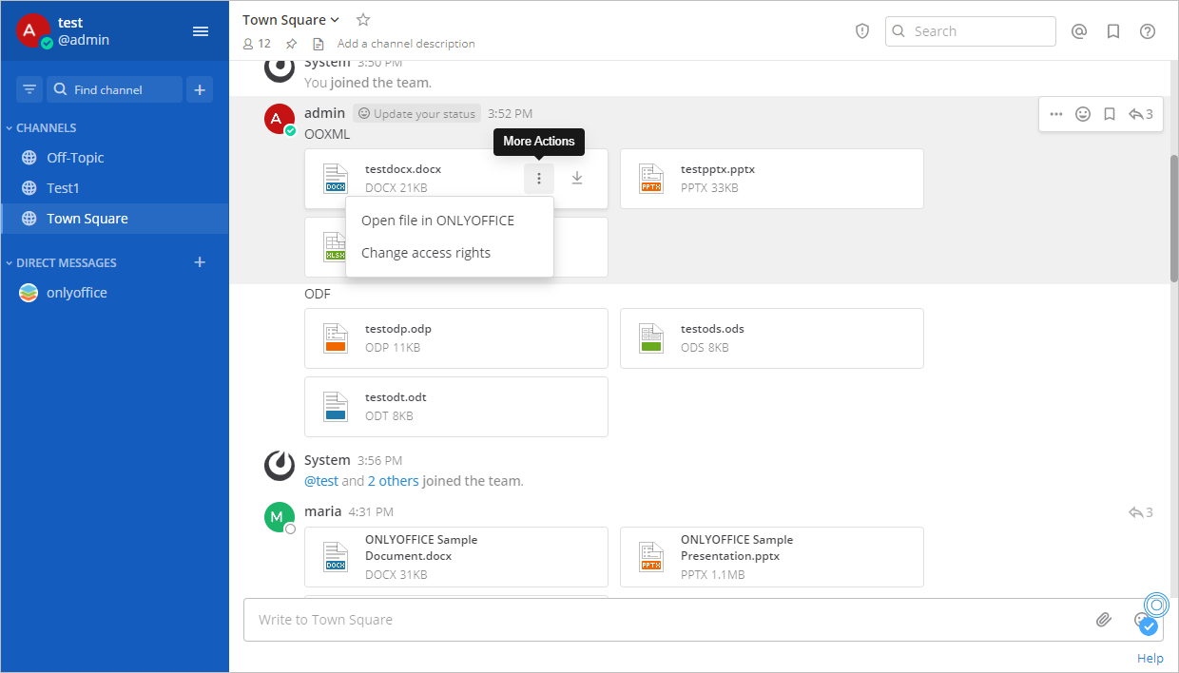
Task: Choose Change access rights from menu
Action: pyautogui.click(x=426, y=253)
